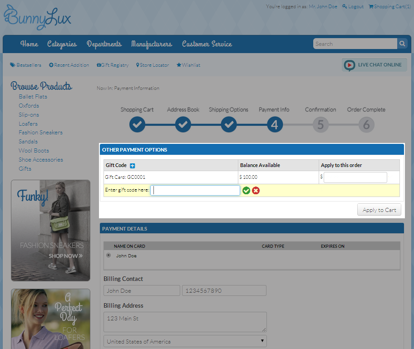Open Wishlist link
Viewport: 414px width, 349px height.
[188, 65]
